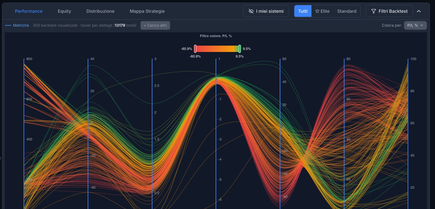Click the axis with top value 100

408,134
